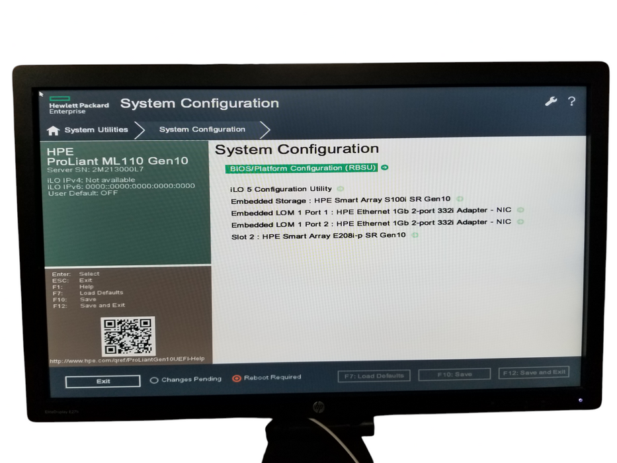Go to System Utilities breadcrumb
This screenshot has height=463, width=617.
[x=96, y=130]
